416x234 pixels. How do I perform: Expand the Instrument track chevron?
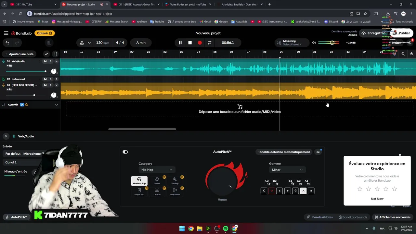[56, 79]
